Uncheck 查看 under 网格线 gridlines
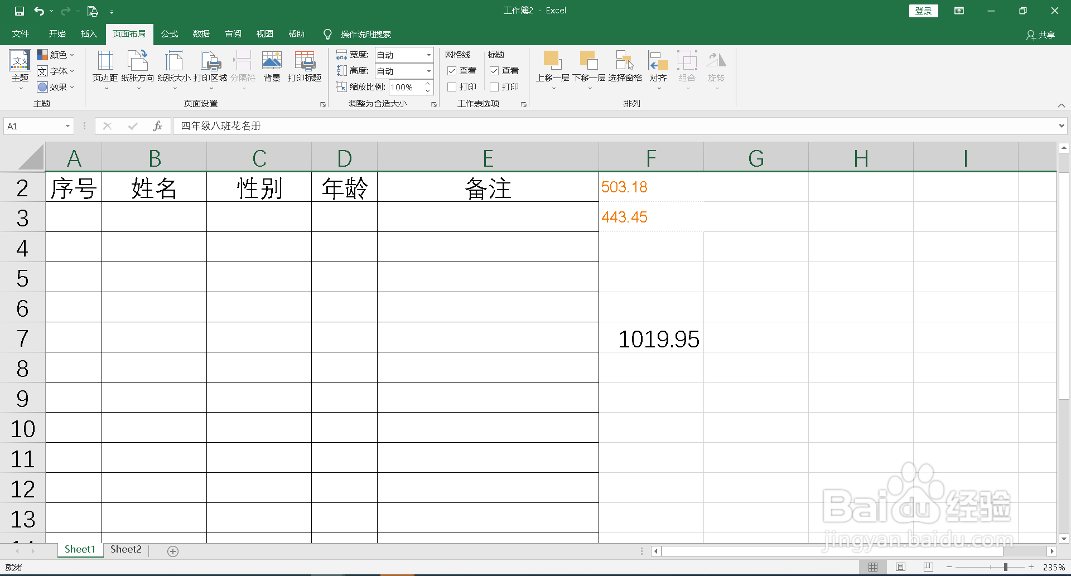Viewport: 1071px width, 576px height. 452,71
